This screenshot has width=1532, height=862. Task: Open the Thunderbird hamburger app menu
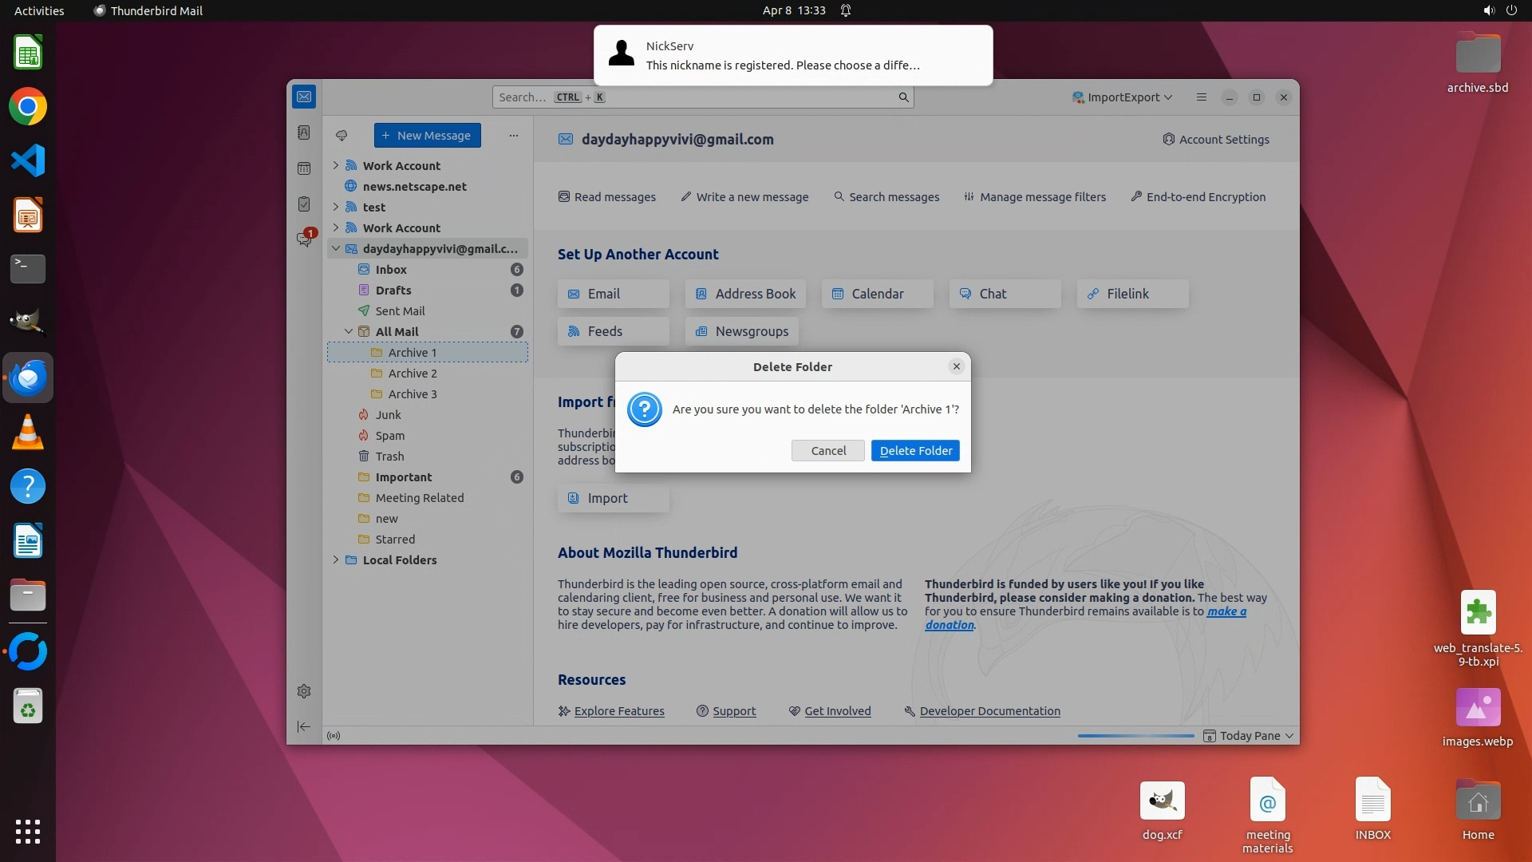click(1201, 97)
